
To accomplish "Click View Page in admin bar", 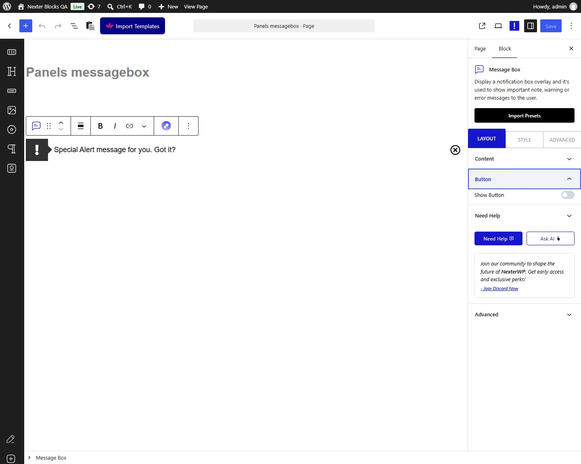I will [x=196, y=6].
